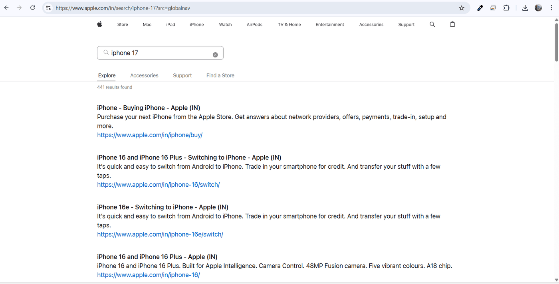View site information icon in address bar
Image resolution: width=559 pixels, height=284 pixels.
pos(48,8)
